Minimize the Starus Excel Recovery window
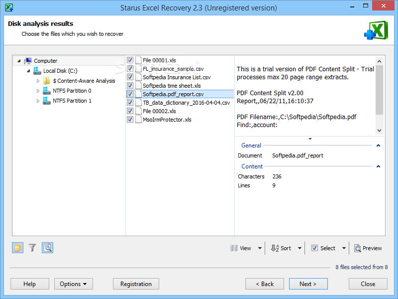Screen dimensions: 398x299 pos(352,6)
